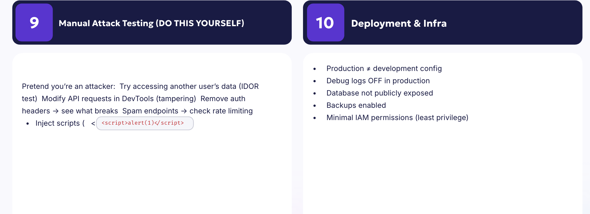Click the number 10 badge

point(325,22)
